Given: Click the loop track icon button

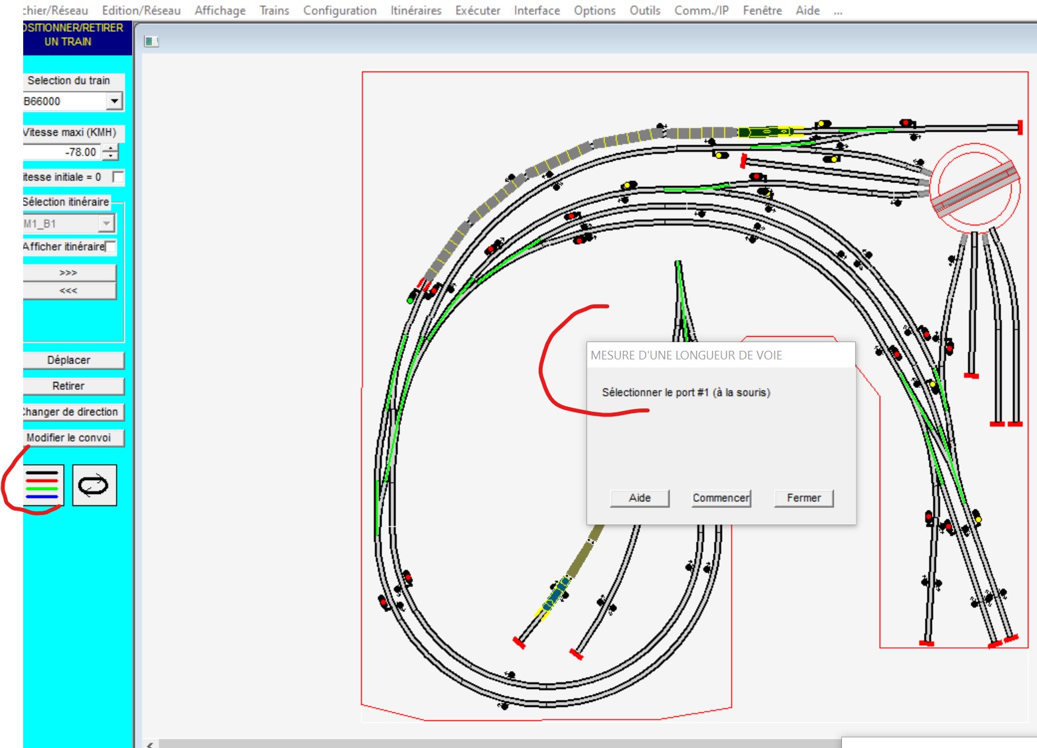Looking at the screenshot, I should click(x=94, y=485).
